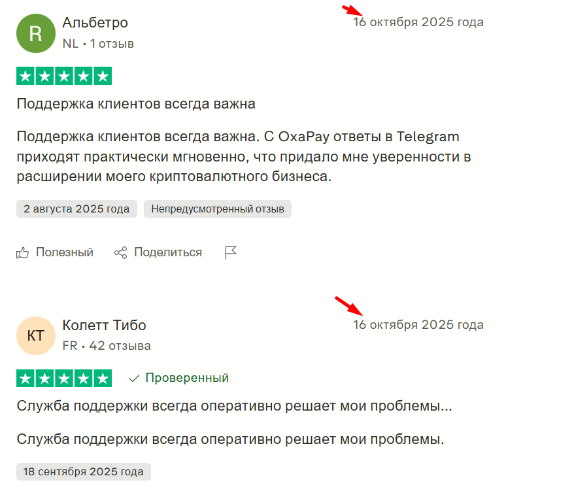The height and width of the screenshot is (491, 574).
Task: Click the 2 августа 2025 года tag
Action: coord(76,209)
